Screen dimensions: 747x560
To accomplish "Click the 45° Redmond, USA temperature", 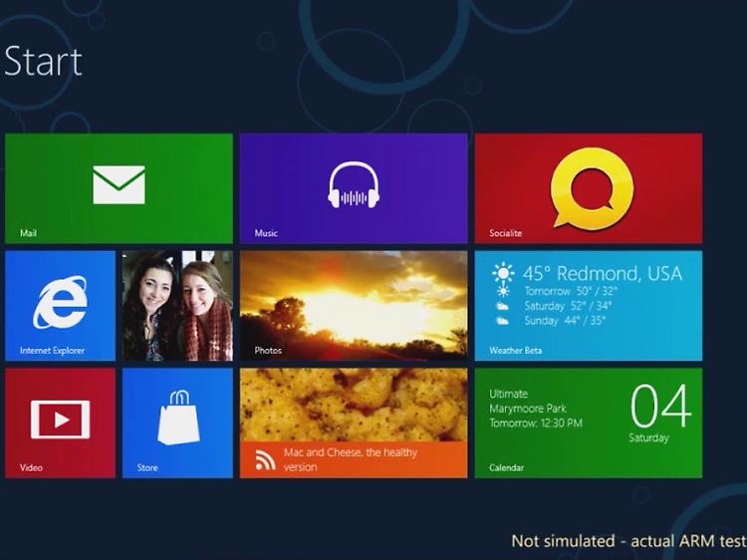I will click(603, 273).
